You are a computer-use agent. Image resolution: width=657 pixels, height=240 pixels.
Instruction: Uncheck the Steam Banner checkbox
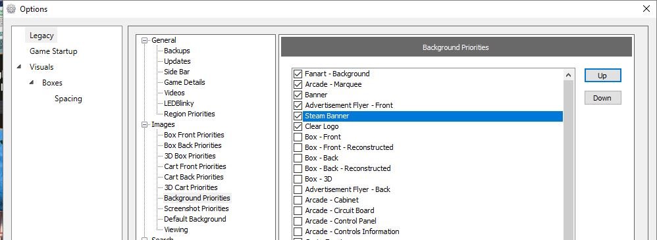point(298,116)
